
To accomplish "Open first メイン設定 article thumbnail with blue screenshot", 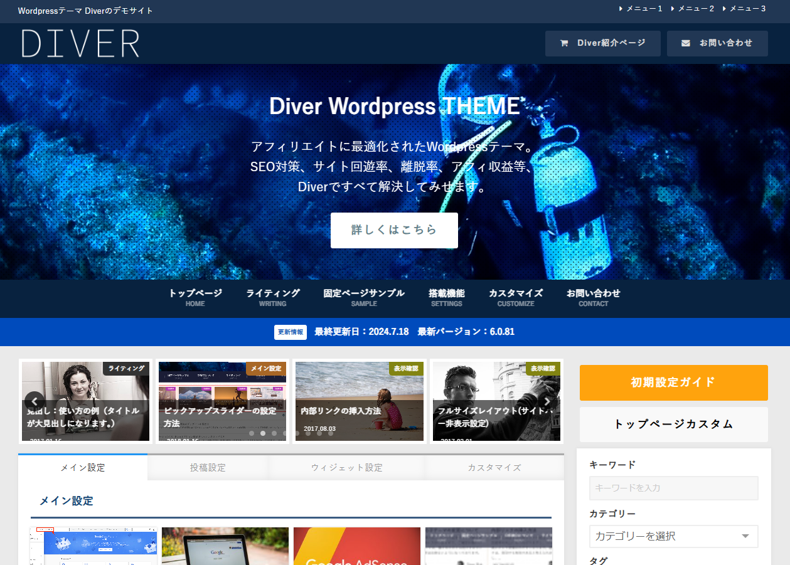I will [x=93, y=546].
